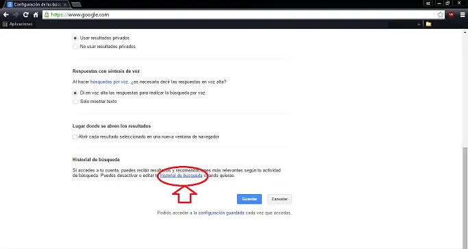Click the bookmarks bar overflow chevron
Screen dimensions: 468x249
click(419, 24)
